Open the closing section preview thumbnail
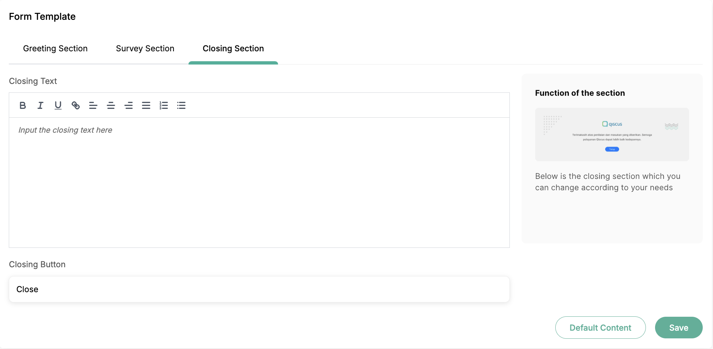The width and height of the screenshot is (713, 349). click(612, 135)
